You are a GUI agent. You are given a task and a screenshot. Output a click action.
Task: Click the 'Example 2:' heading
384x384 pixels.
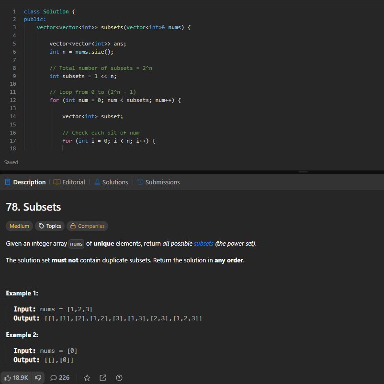(x=22, y=335)
